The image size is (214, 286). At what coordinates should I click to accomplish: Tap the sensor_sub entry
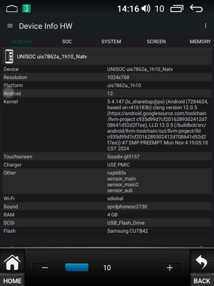click(120, 190)
